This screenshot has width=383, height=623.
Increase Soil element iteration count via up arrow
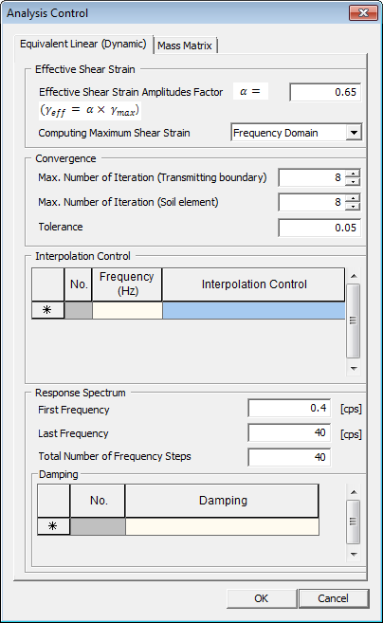tap(353, 198)
